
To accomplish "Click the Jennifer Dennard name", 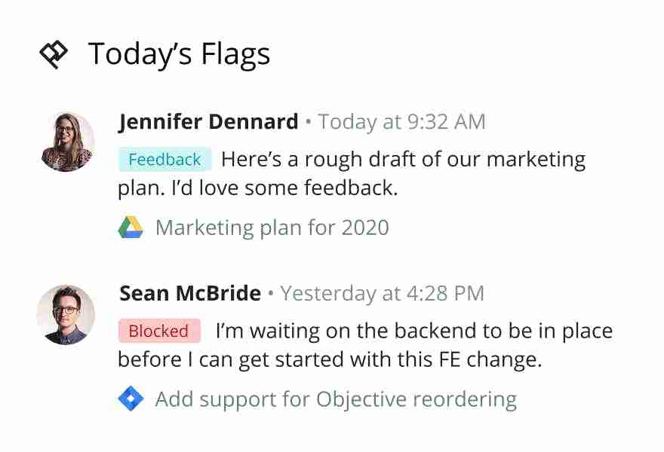I will pos(208,122).
